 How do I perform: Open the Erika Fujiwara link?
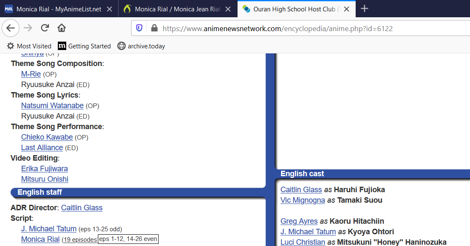pyautogui.click(x=44, y=169)
